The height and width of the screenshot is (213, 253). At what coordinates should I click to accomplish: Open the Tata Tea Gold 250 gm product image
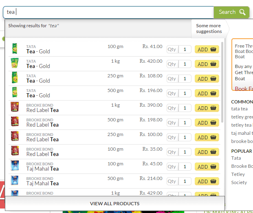pos(15,78)
